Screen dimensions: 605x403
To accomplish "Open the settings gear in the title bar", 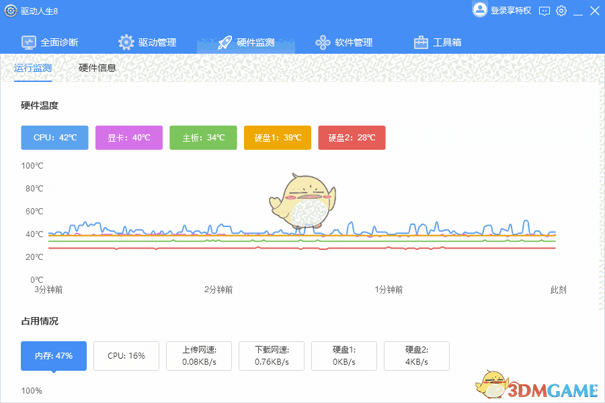I will (561, 11).
